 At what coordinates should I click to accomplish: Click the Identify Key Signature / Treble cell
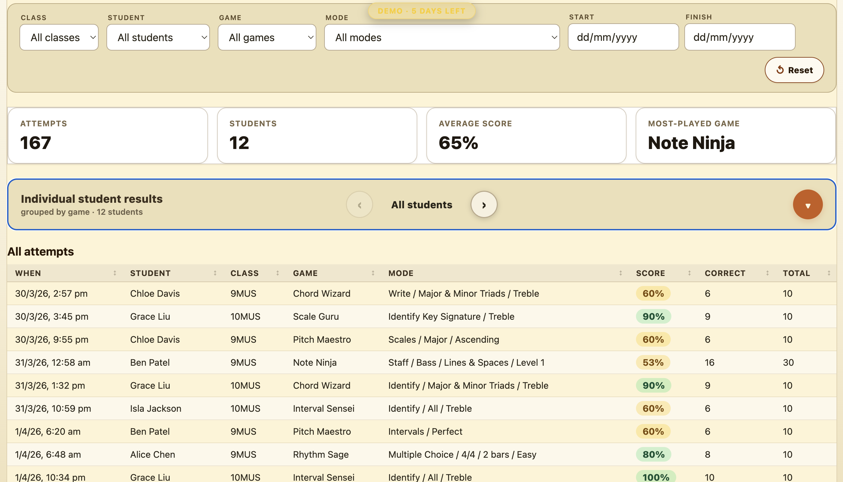point(451,316)
